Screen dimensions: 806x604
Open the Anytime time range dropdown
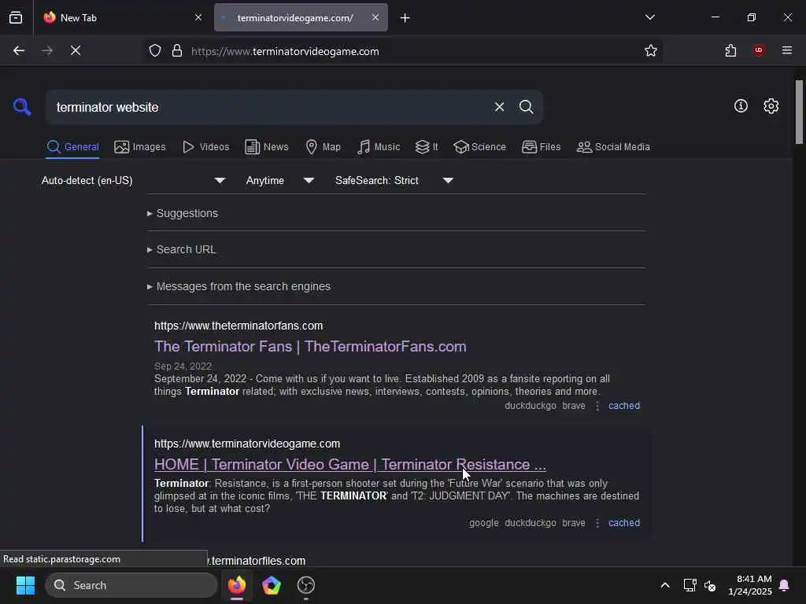280,180
